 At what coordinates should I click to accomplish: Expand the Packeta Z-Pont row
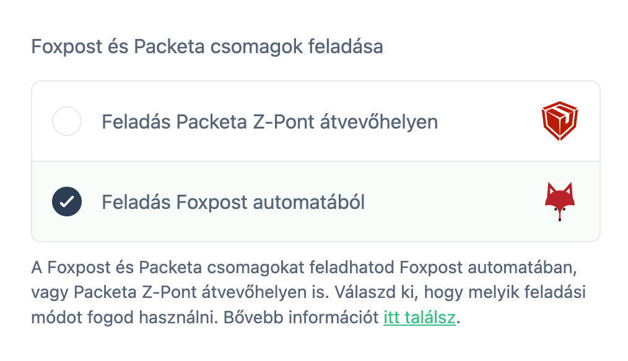coord(310,121)
